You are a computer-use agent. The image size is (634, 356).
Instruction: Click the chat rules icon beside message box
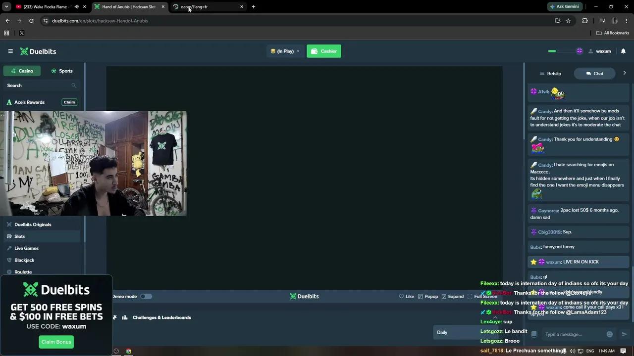coord(534,334)
